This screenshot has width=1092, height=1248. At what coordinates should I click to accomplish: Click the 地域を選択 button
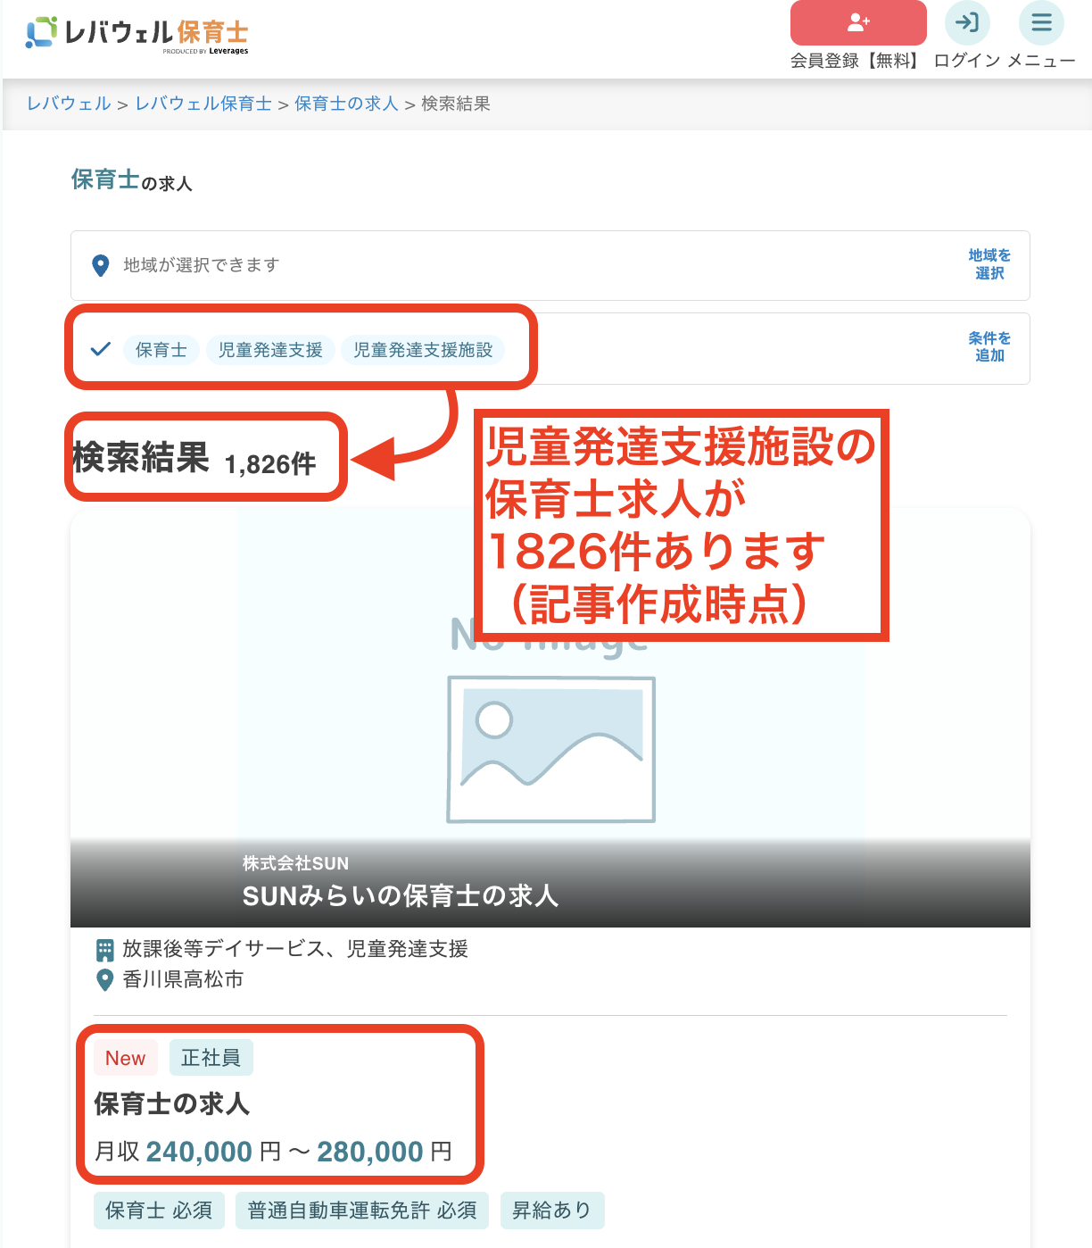point(989,264)
